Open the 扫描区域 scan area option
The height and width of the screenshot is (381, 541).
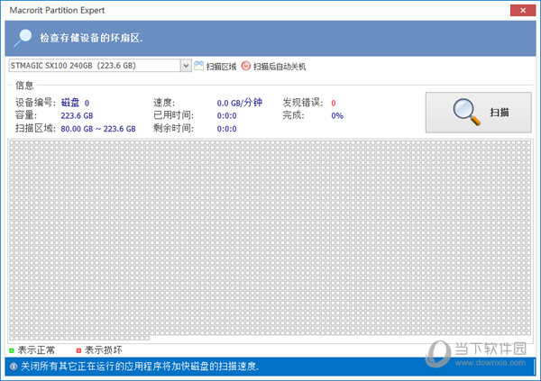pos(221,67)
